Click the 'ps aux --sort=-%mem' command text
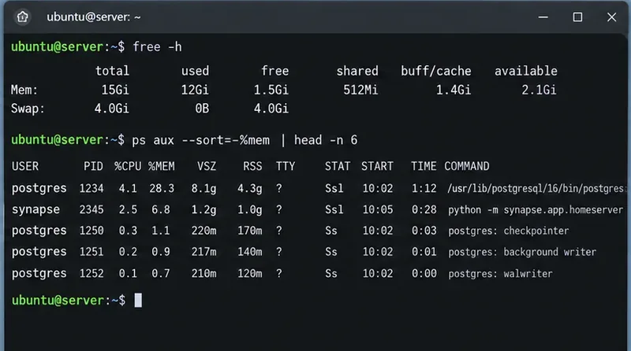This screenshot has height=351, width=631. click(201, 140)
